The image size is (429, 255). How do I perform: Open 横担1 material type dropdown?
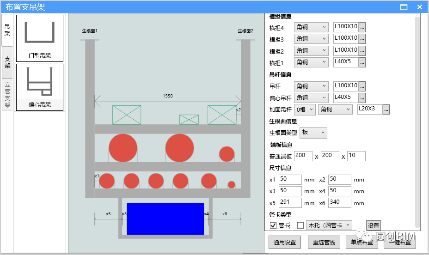tap(311, 62)
